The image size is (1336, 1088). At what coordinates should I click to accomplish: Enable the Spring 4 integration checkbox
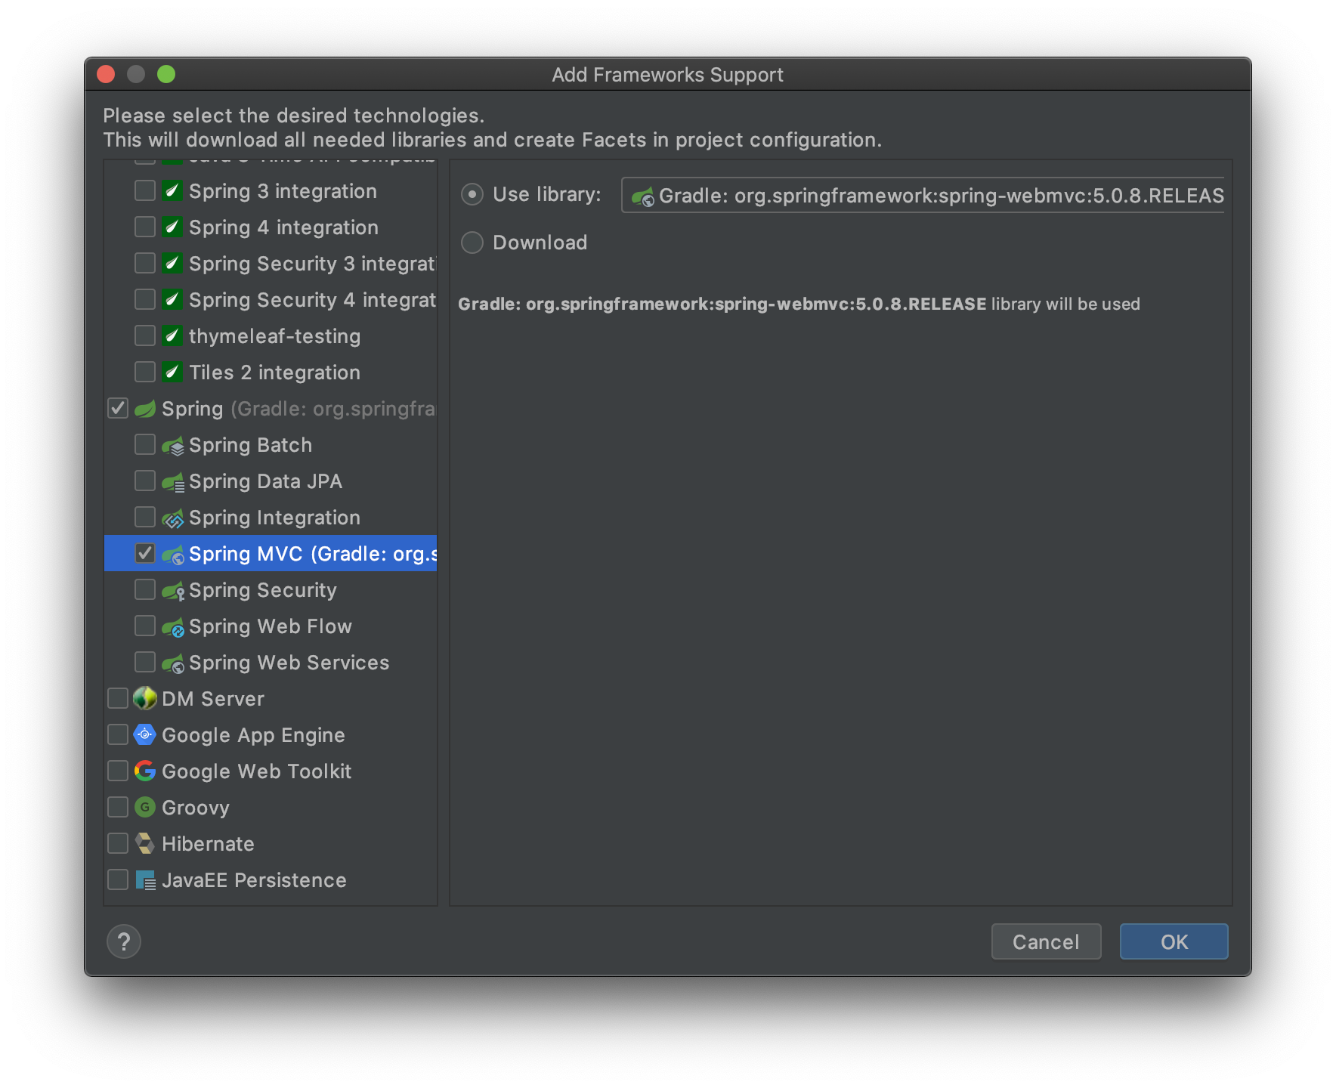point(145,227)
